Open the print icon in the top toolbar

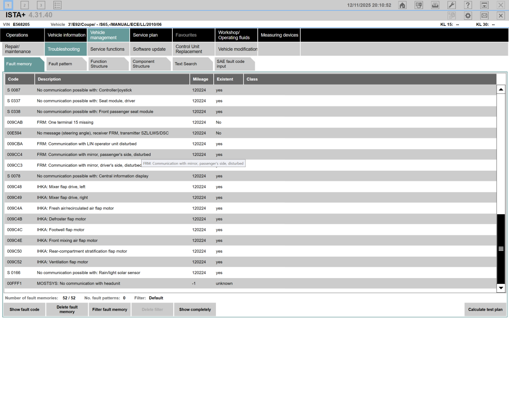point(435,5)
